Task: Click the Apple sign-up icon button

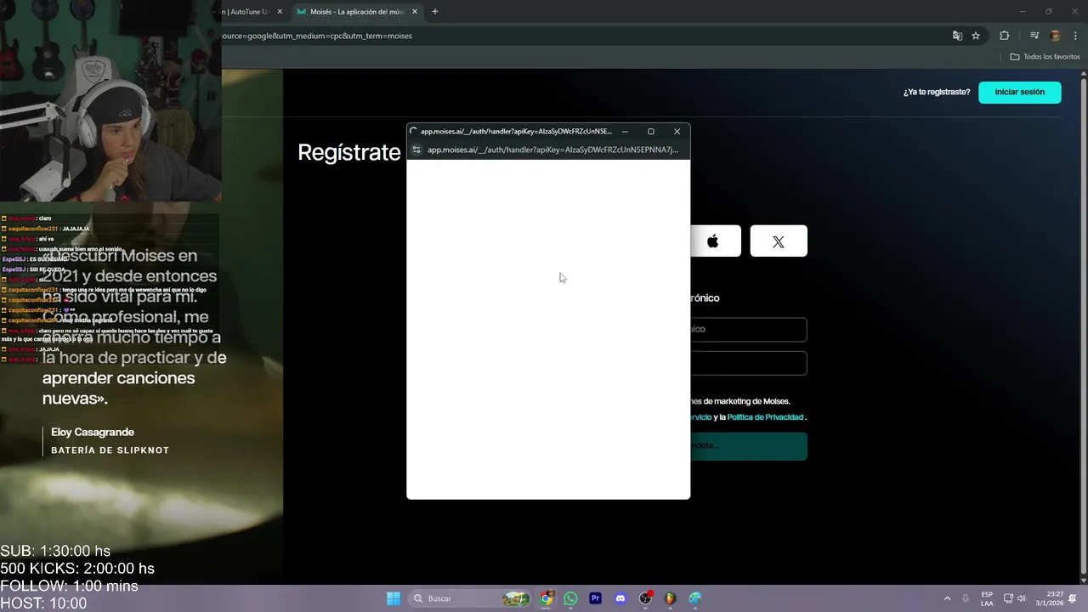Action: [714, 241]
